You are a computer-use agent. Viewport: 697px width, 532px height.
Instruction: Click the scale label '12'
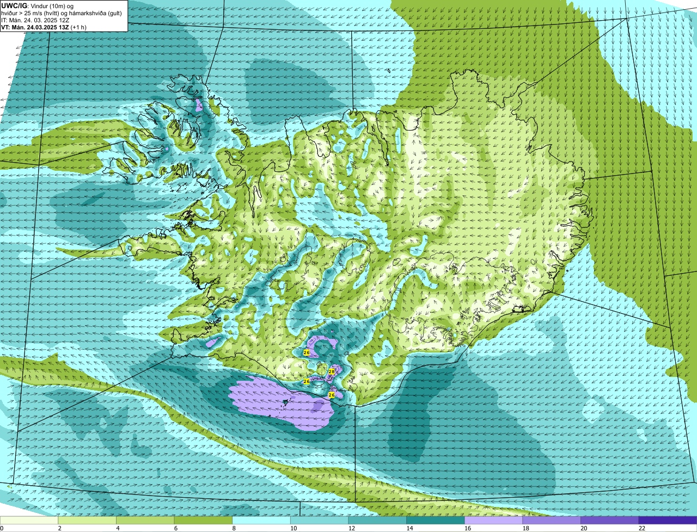[352, 528]
